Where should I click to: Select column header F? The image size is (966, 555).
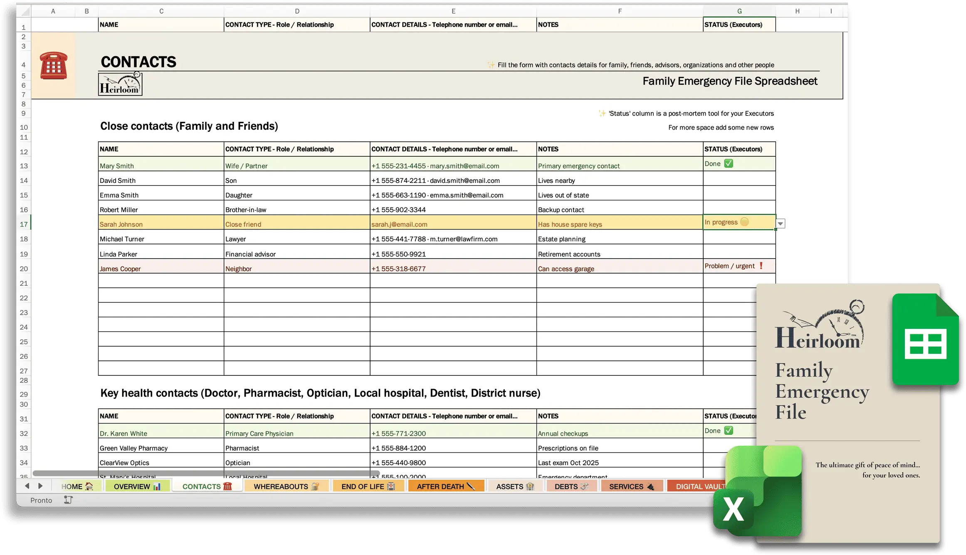click(620, 11)
